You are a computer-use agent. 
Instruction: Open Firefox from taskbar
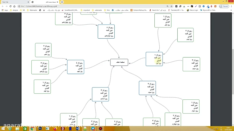click(55, 129)
